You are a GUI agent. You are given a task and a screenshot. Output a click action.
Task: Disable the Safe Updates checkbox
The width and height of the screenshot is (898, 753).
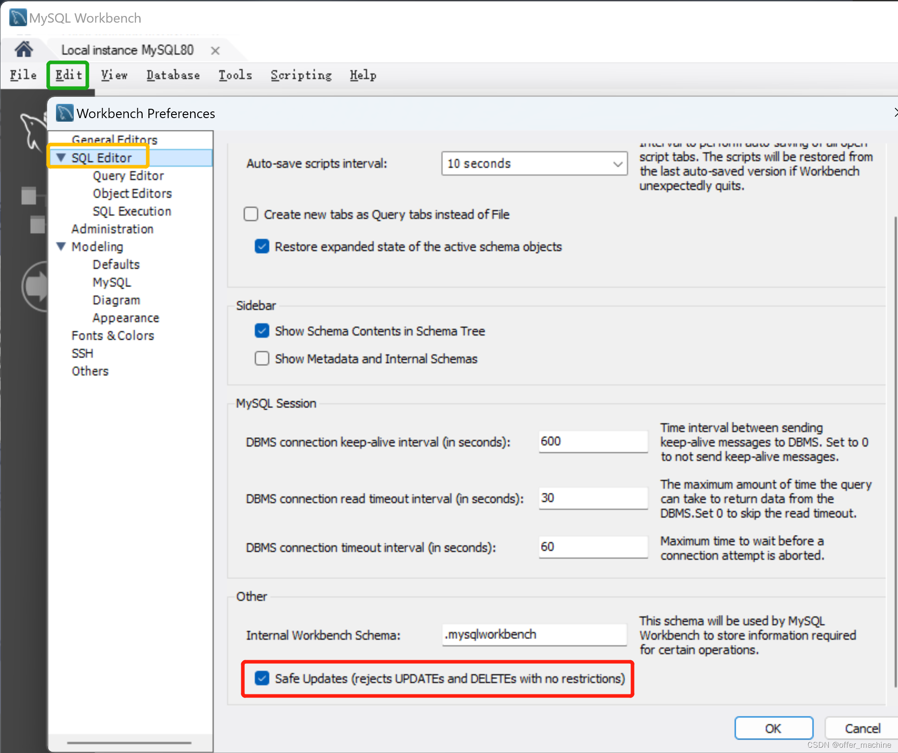coord(262,678)
